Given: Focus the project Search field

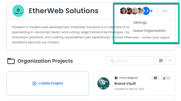Looking at the screenshot, I should tap(130, 61).
